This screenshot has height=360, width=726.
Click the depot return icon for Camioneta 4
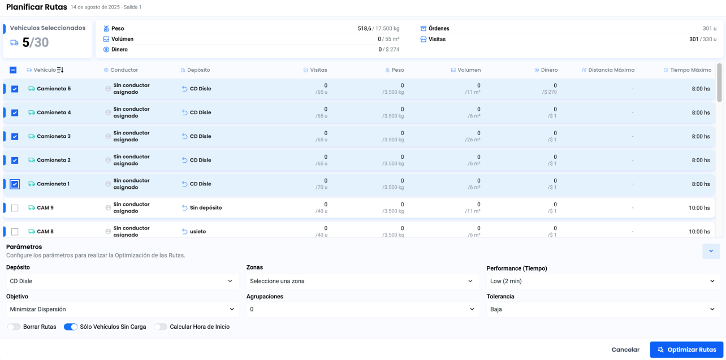pos(184,112)
